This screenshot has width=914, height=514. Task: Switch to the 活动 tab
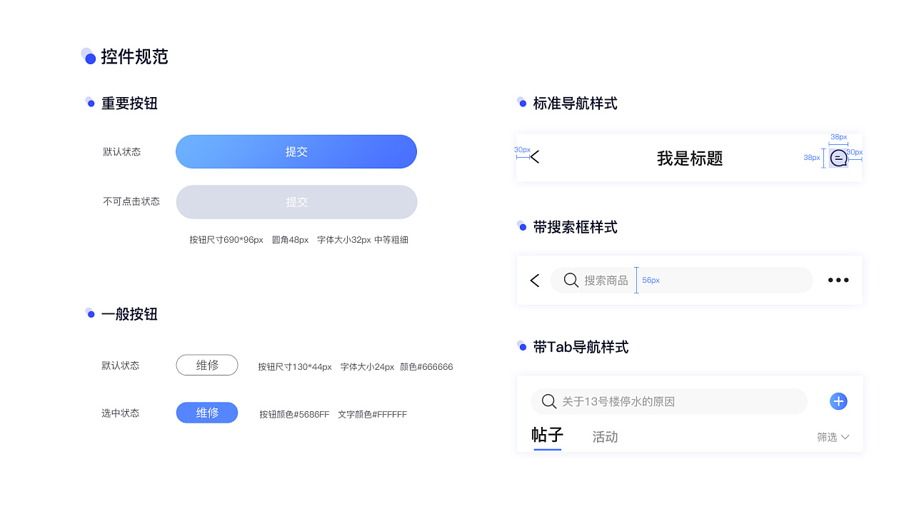point(605,437)
